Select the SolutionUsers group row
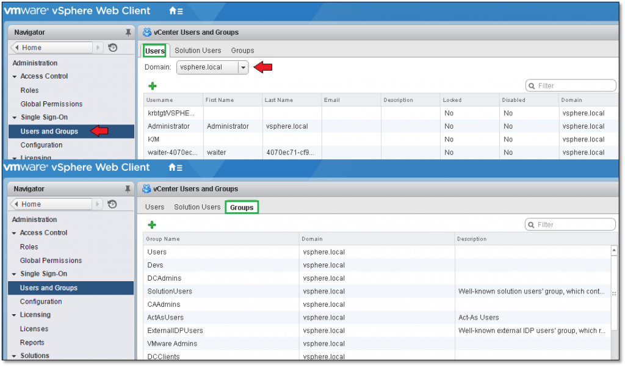Screen dimensions: 625x366 coord(377,292)
